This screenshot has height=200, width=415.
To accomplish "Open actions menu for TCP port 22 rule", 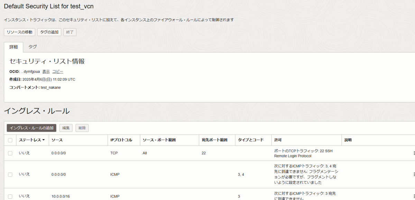I will tap(414, 153).
